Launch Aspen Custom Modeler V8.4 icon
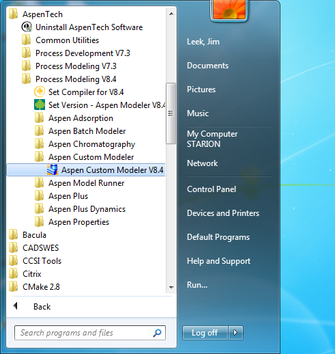 tap(53, 169)
